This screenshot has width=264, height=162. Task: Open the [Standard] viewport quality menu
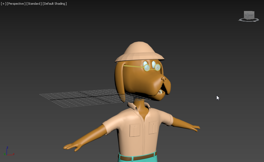tap(34, 4)
